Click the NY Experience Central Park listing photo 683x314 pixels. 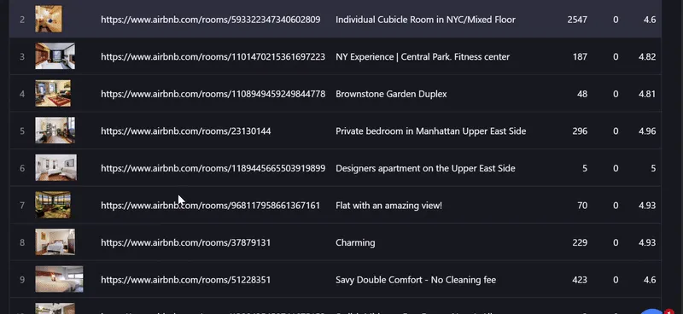(55, 55)
